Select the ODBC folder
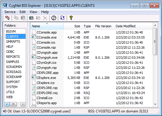 pos(10,52)
